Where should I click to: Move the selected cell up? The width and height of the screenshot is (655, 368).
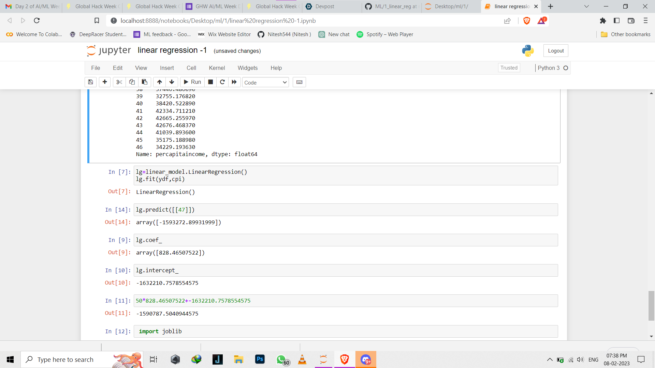tap(159, 82)
